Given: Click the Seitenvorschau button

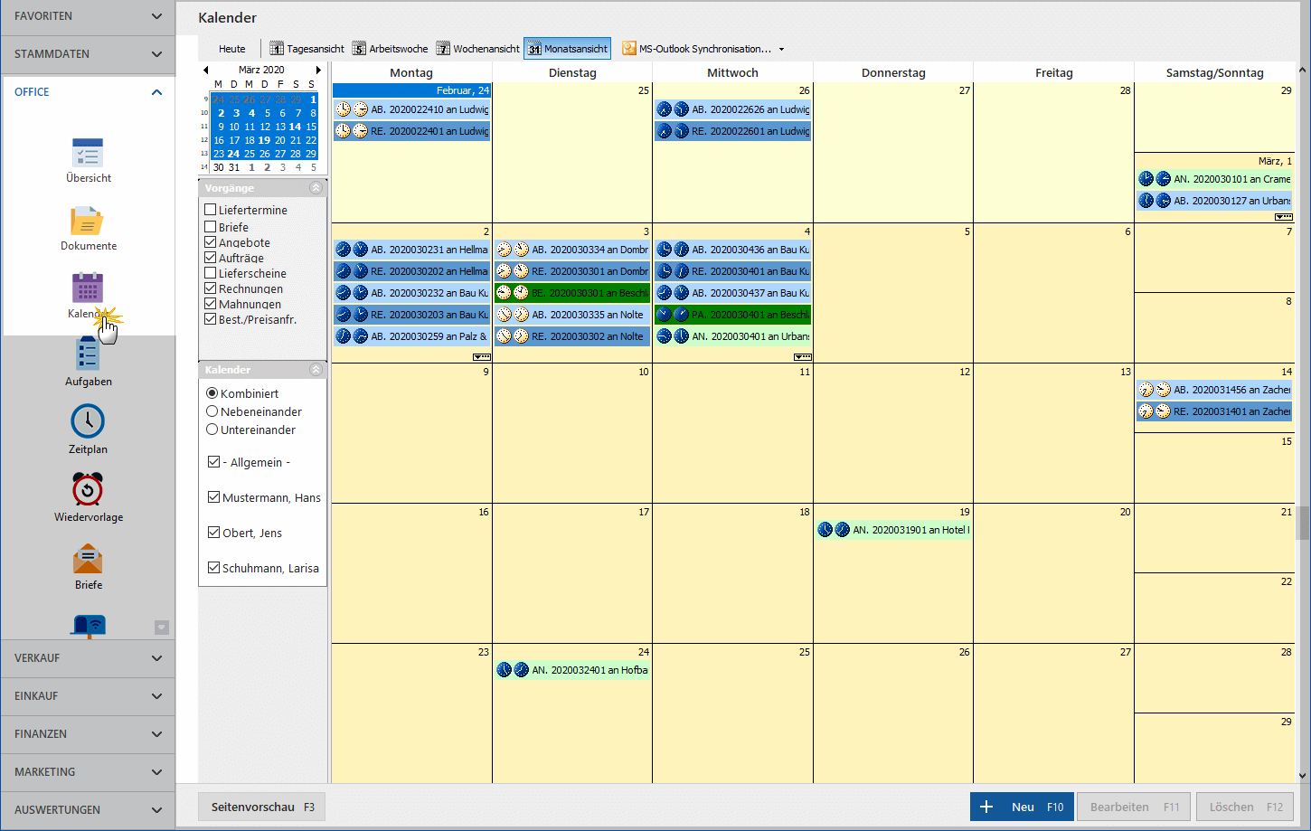Looking at the screenshot, I should (x=261, y=807).
